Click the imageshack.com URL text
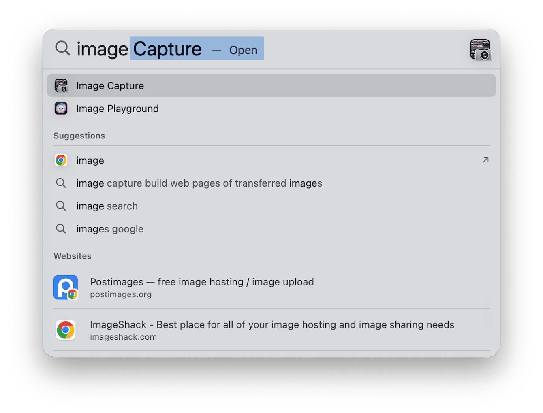543x413 pixels. (123, 337)
